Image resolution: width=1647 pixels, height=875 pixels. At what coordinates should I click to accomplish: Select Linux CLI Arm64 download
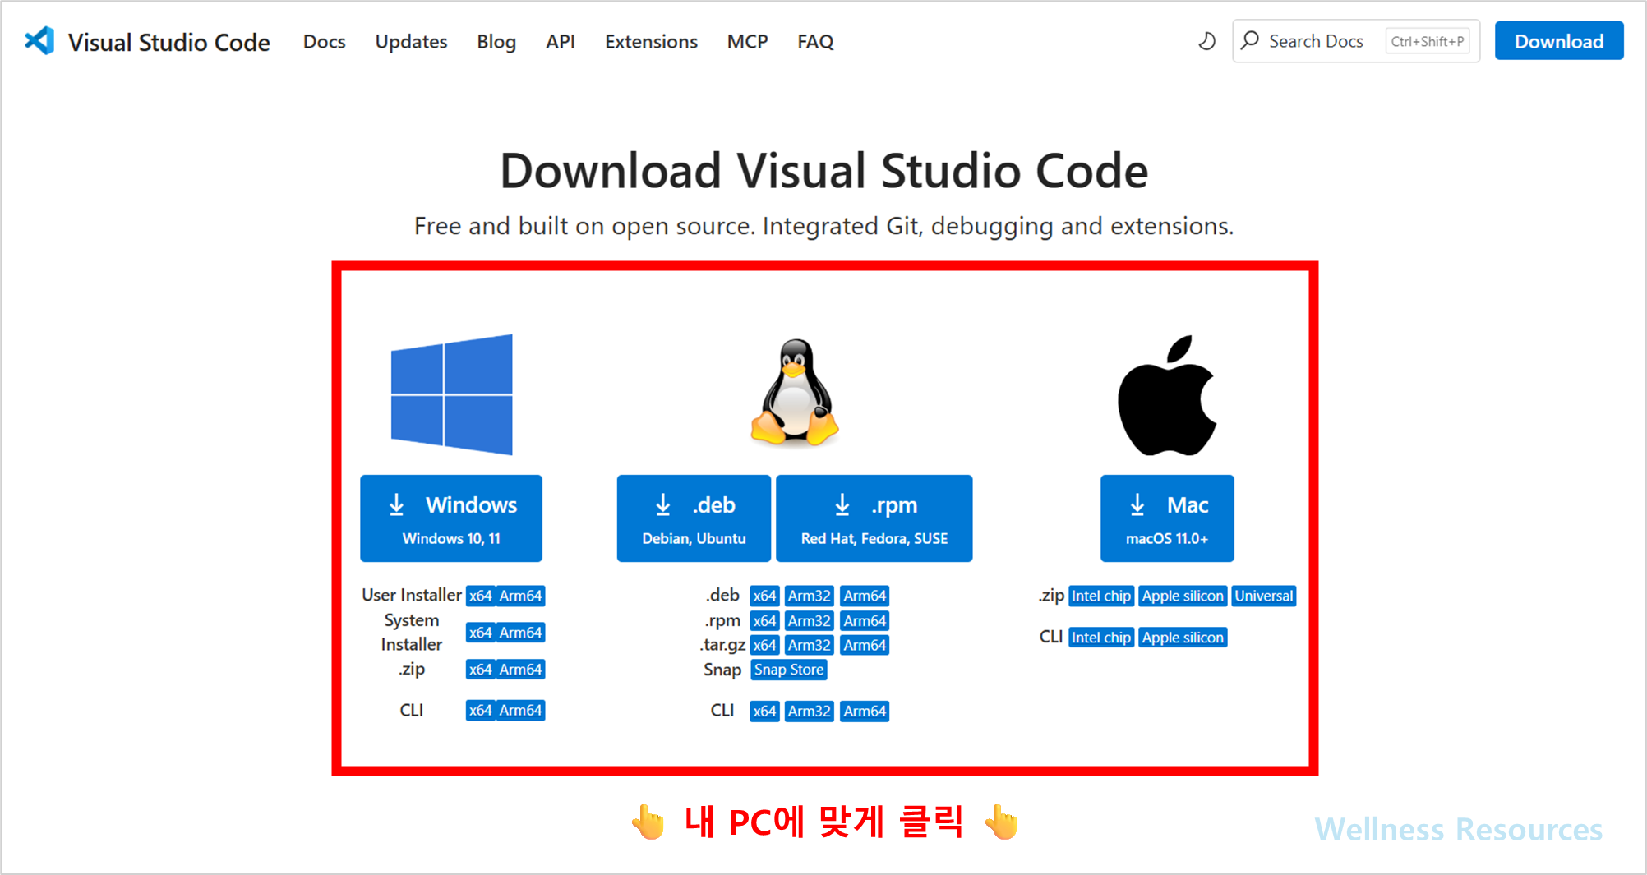865,711
